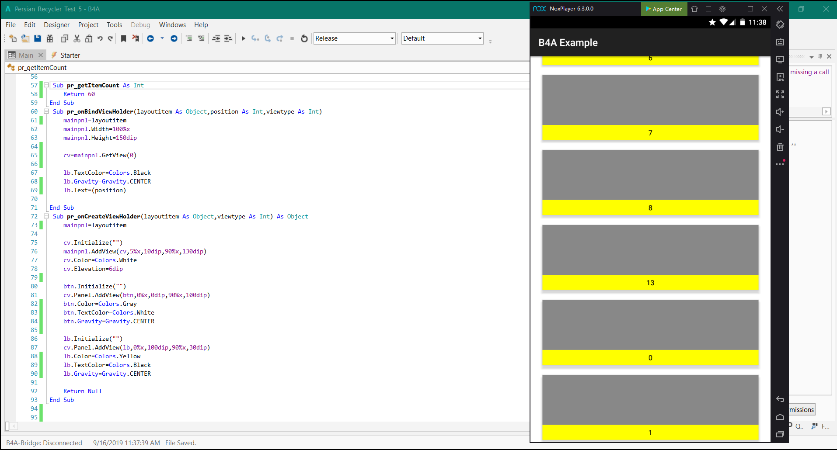Click NoxPlayer's install APK icon
This screenshot has height=450, width=837.
tap(780, 77)
